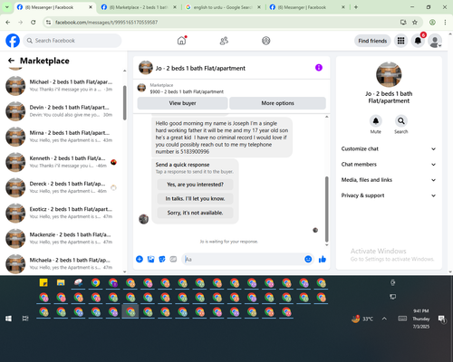Open File Explorer from the taskbar
This screenshot has width=453, height=362.
61,282
